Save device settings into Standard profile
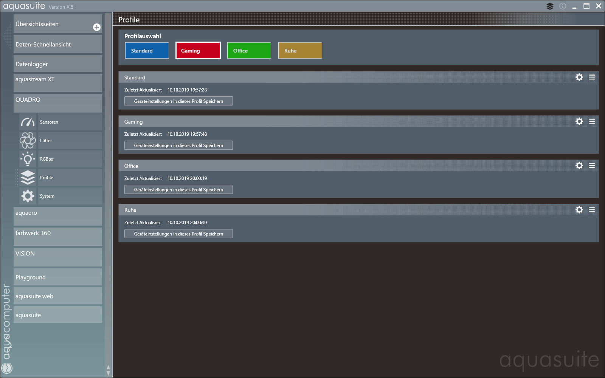 (x=178, y=101)
